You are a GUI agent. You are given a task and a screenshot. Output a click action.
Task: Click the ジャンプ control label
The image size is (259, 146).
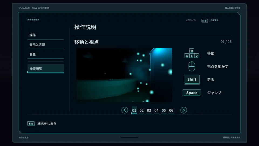click(x=214, y=93)
